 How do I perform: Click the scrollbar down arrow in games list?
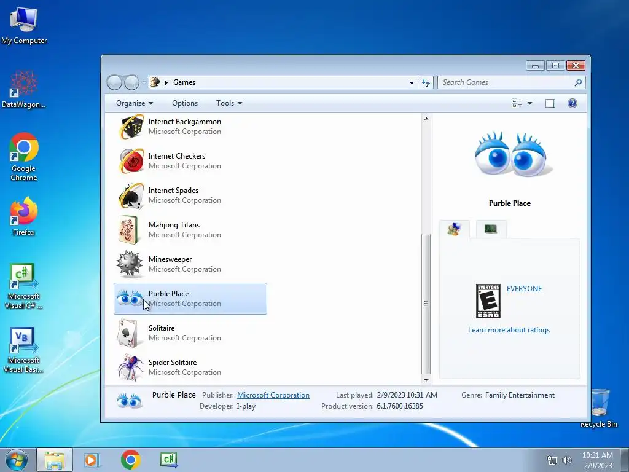tap(426, 380)
